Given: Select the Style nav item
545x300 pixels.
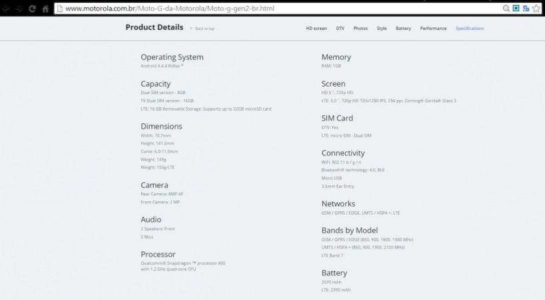Looking at the screenshot, I should (x=382, y=29).
